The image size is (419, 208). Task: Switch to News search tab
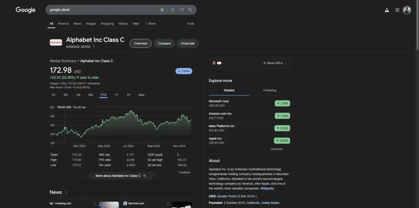[77, 24]
